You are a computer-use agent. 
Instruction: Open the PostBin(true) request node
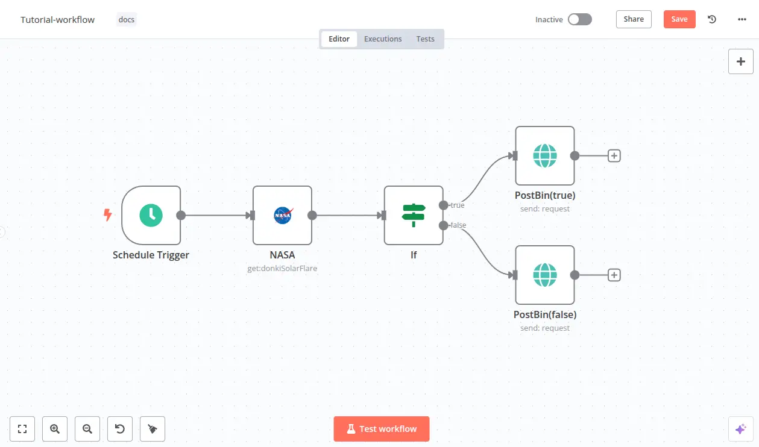544,156
